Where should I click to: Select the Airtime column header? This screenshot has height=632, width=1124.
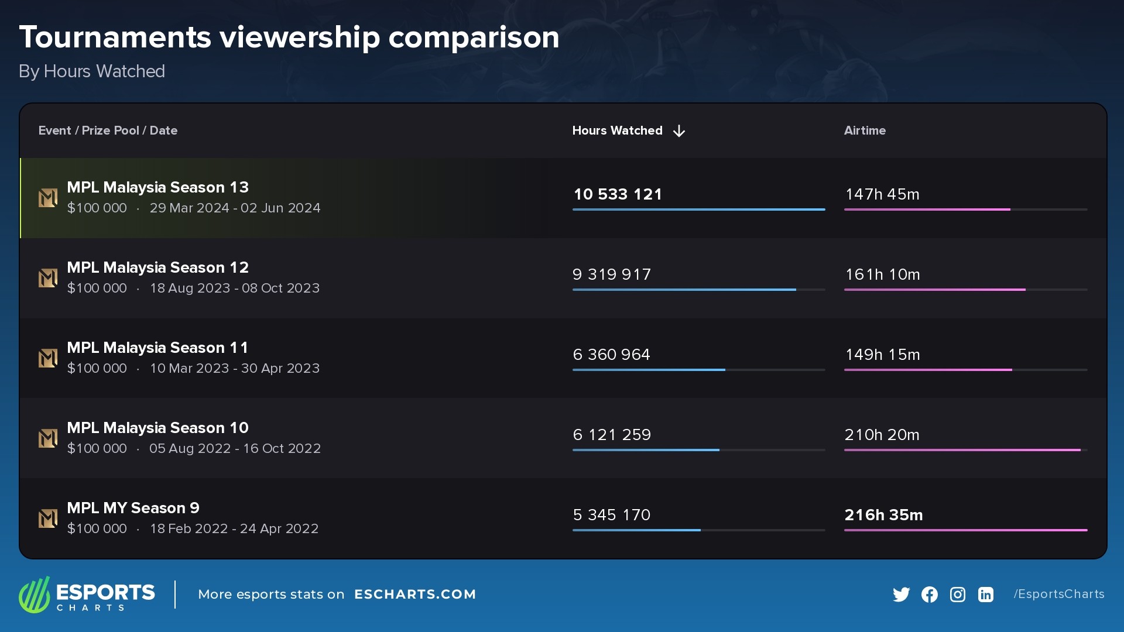(x=865, y=130)
